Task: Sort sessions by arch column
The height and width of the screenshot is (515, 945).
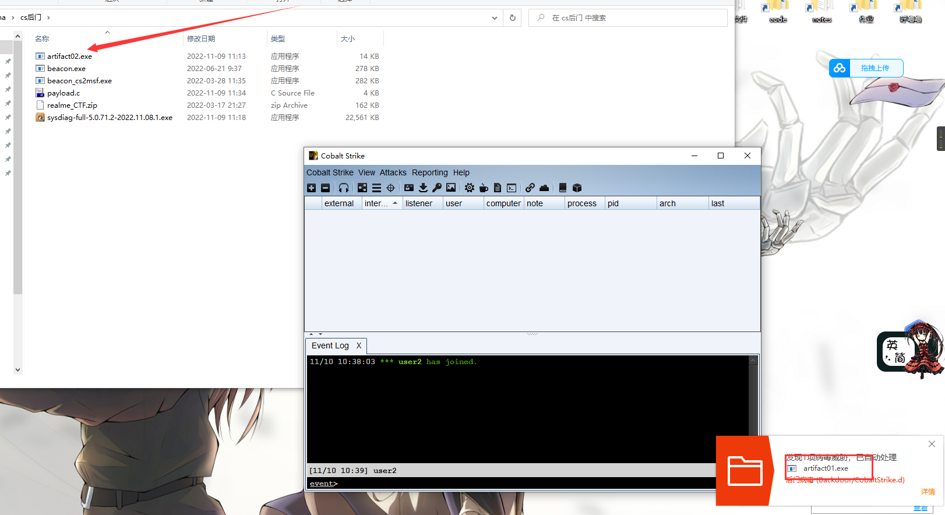Action: 682,203
